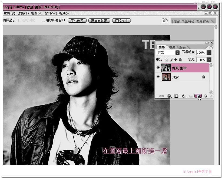222x178 pixels.
Task: Minimize the document window
Action: 206,13
